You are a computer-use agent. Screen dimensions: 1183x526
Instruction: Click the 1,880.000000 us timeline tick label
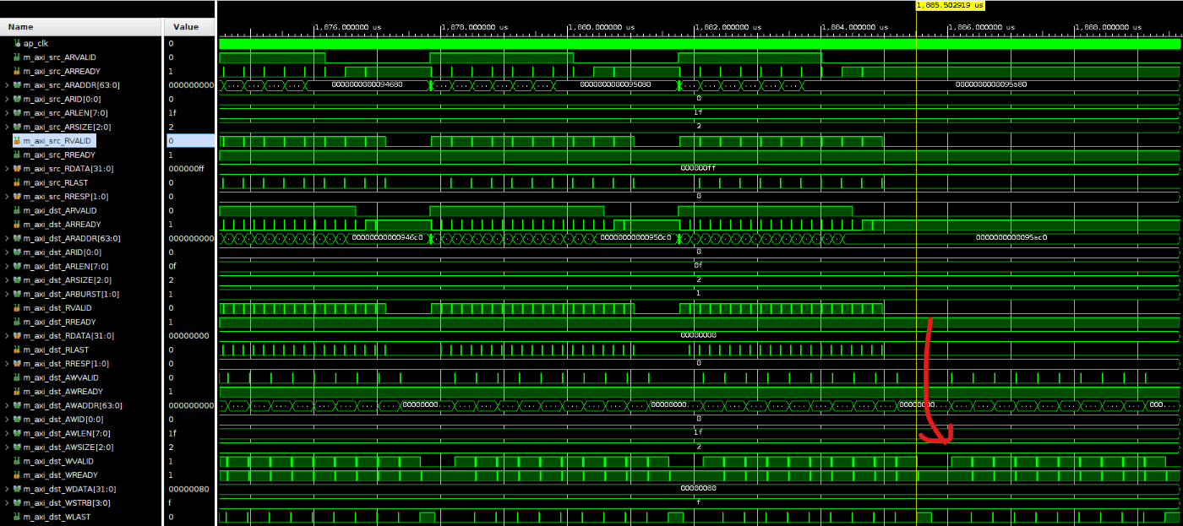point(602,27)
